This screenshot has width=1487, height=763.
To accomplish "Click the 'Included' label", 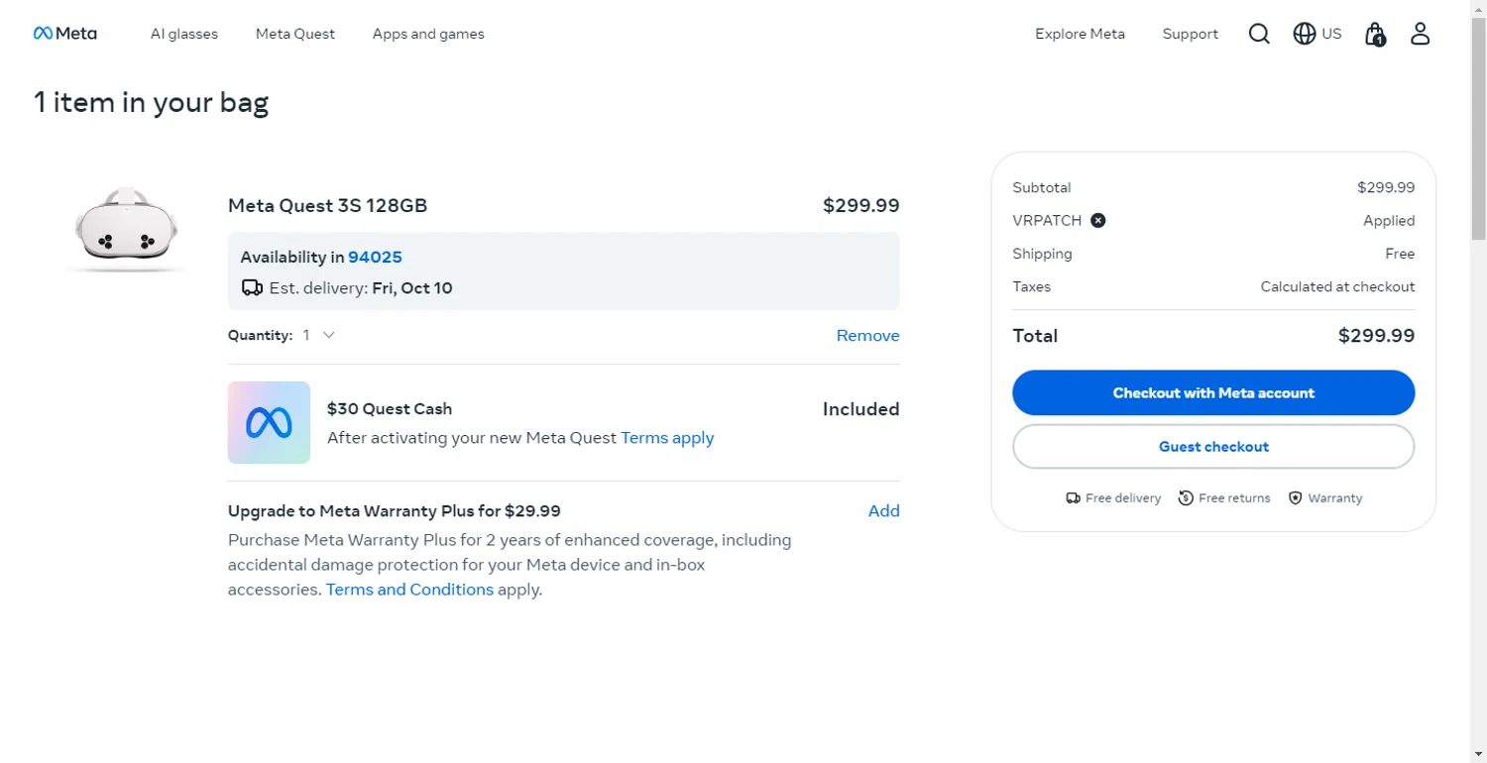I will click(x=860, y=408).
